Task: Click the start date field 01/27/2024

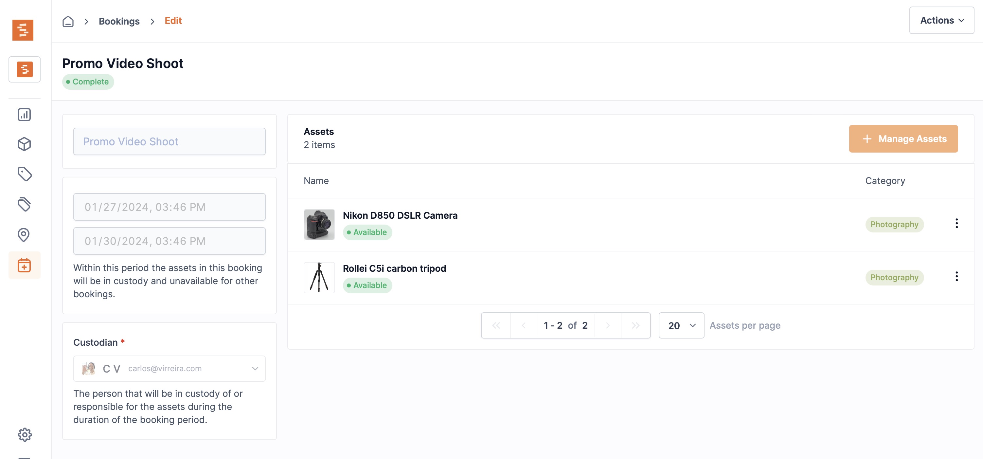Action: point(170,207)
